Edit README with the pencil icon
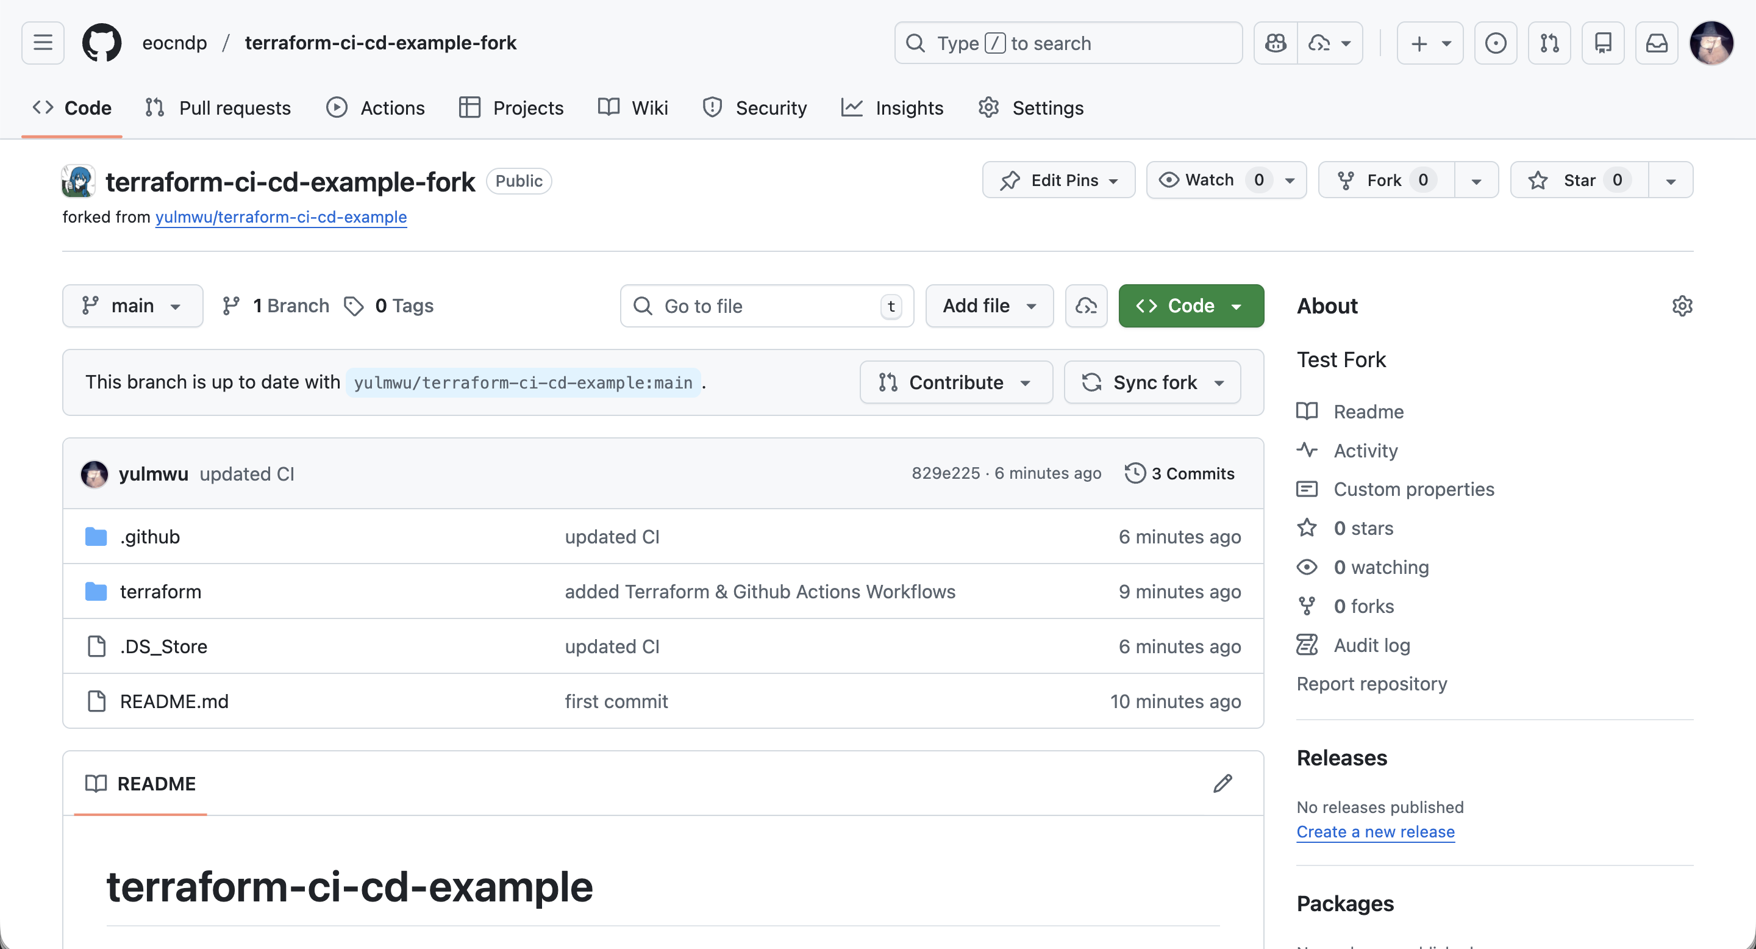This screenshot has height=949, width=1756. (x=1222, y=783)
